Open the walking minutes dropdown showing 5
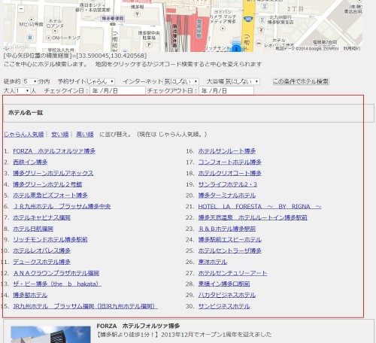The height and width of the screenshot is (343, 376). click(x=30, y=81)
